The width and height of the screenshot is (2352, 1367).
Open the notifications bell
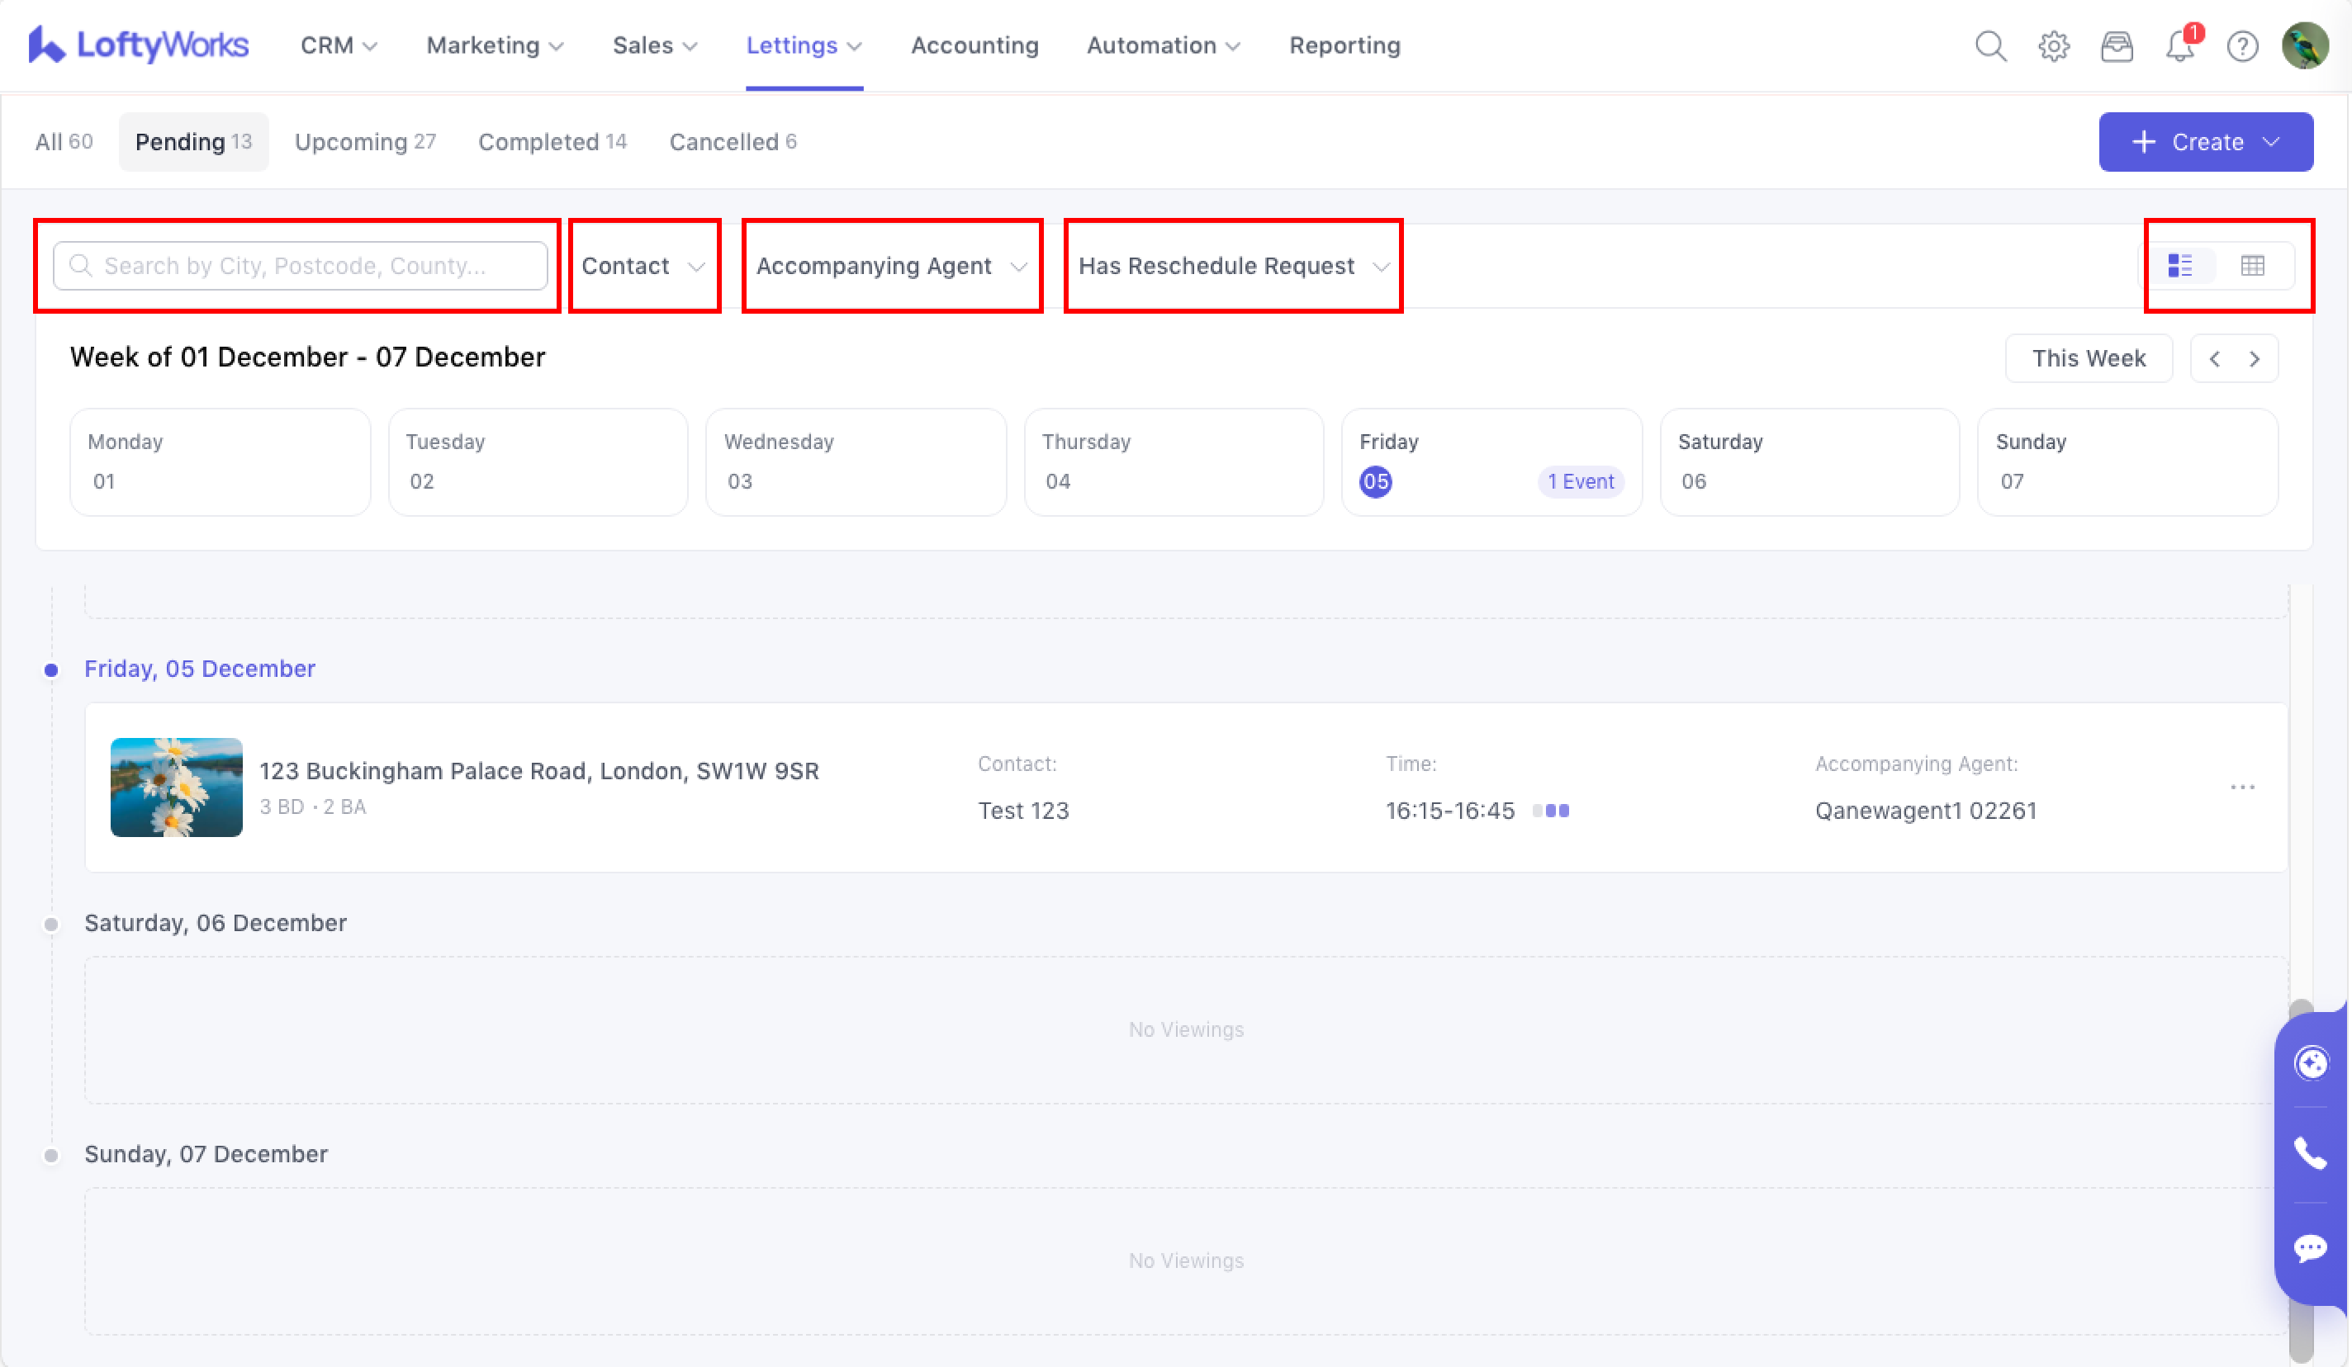coord(2179,45)
